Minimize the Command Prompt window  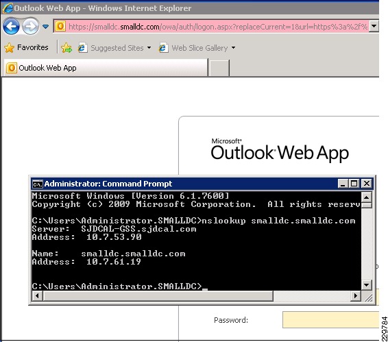point(343,184)
